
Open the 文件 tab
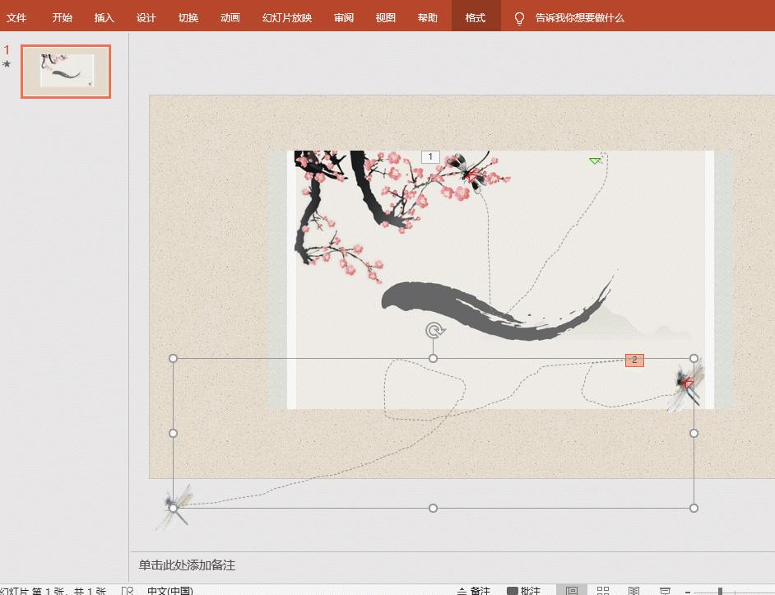tap(17, 16)
